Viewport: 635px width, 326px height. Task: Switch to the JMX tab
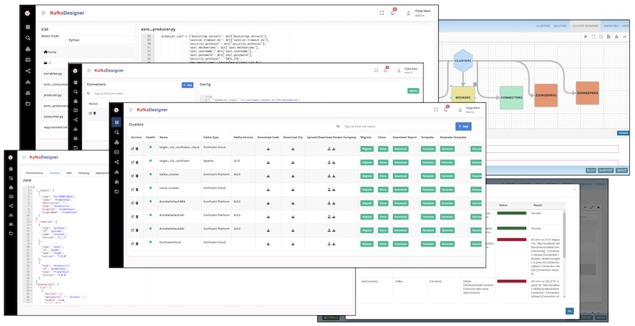tap(69, 173)
